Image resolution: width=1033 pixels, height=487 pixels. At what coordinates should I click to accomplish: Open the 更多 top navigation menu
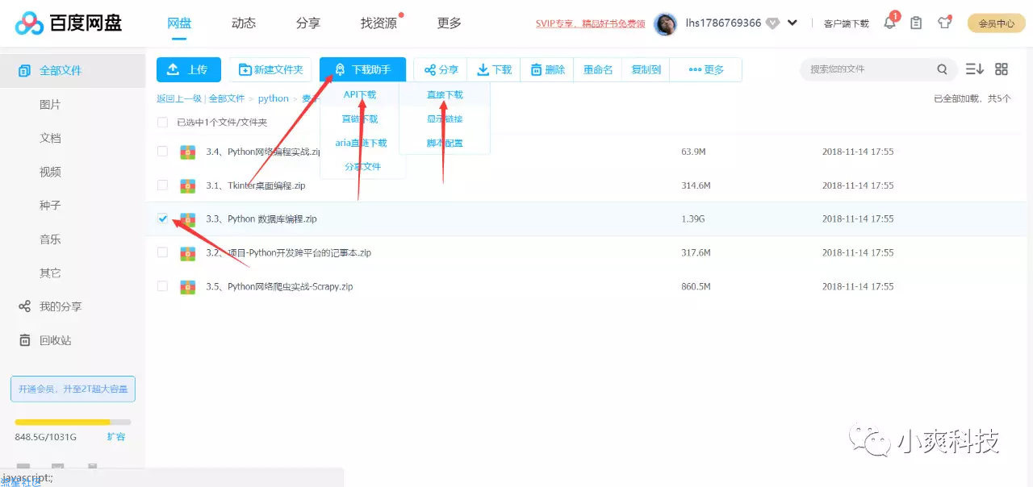coord(450,23)
